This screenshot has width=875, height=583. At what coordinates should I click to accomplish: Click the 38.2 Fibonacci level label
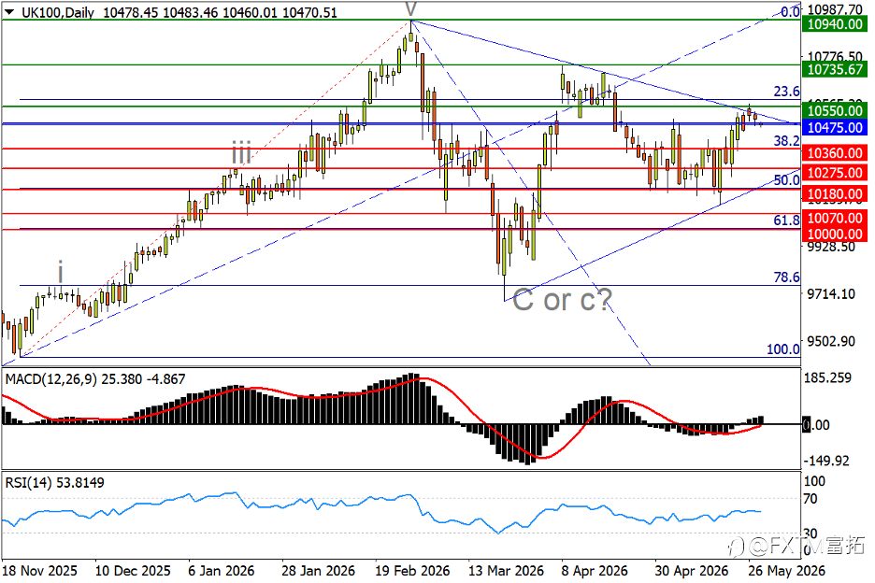[x=786, y=141]
